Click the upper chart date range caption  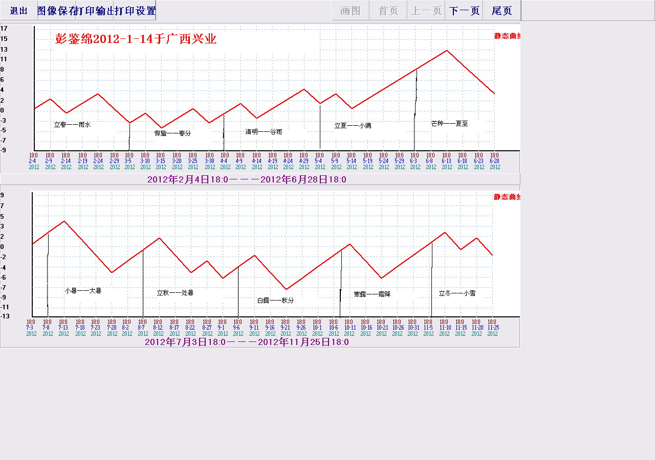pyautogui.click(x=247, y=179)
